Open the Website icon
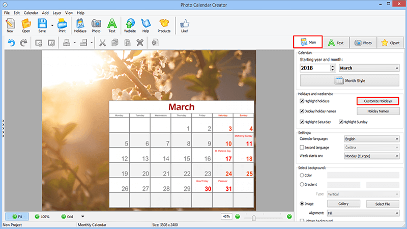The width and height of the screenshot is (407, 229). click(130, 25)
